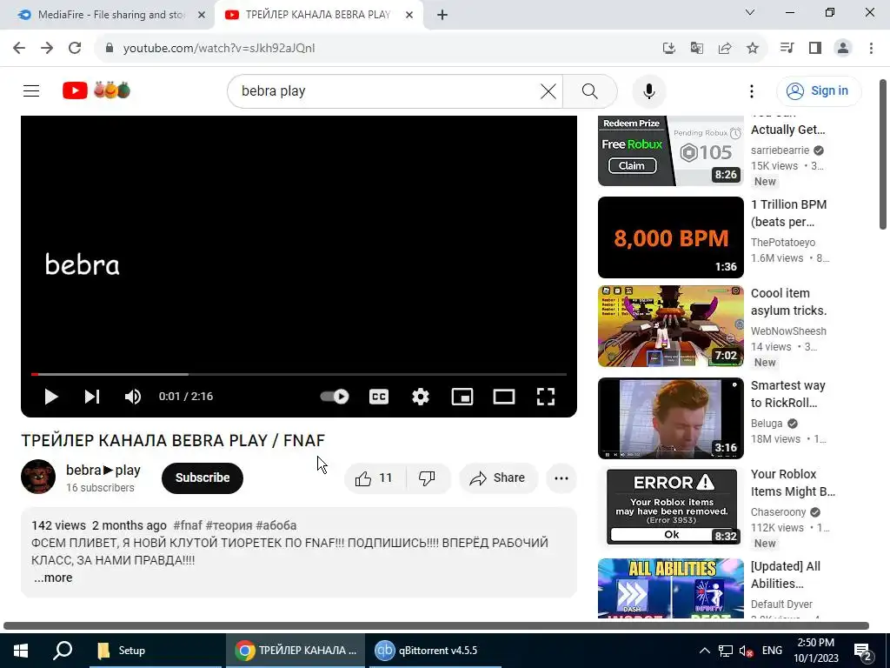This screenshot has height=668, width=890.
Task: Open the Chrome three-dot menu
Action: (871, 49)
